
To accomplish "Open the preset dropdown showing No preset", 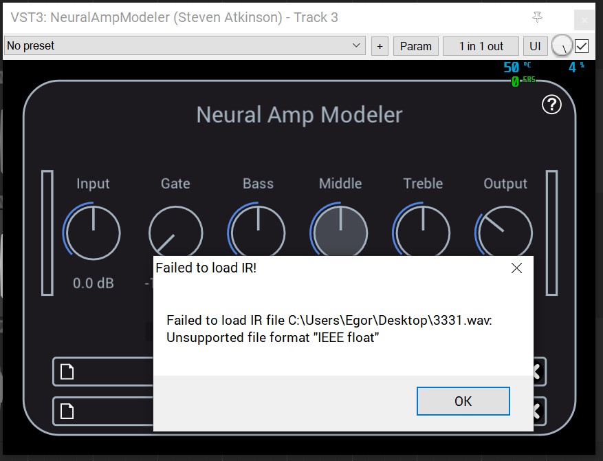I will [184, 46].
